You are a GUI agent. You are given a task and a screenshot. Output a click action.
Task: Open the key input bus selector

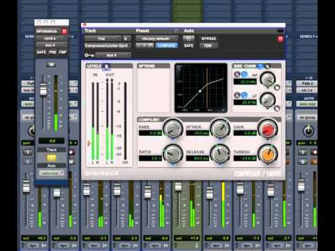(113, 55)
